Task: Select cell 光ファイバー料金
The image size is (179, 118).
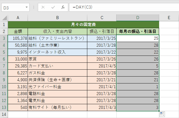Action: point(57,87)
